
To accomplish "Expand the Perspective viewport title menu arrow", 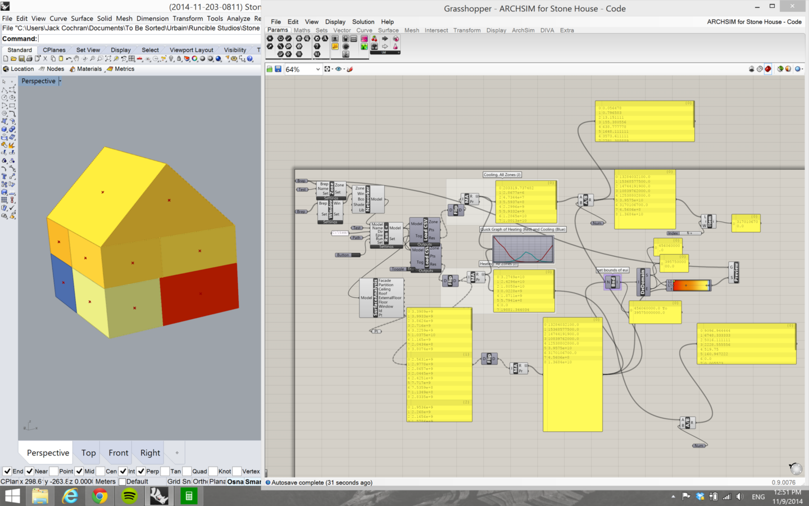I will click(60, 81).
